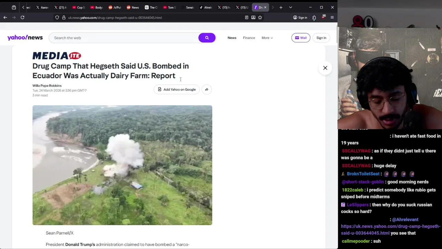Click the @short-stack-goblin username in chat
The width and height of the screenshot is (442, 249).
pos(363,182)
